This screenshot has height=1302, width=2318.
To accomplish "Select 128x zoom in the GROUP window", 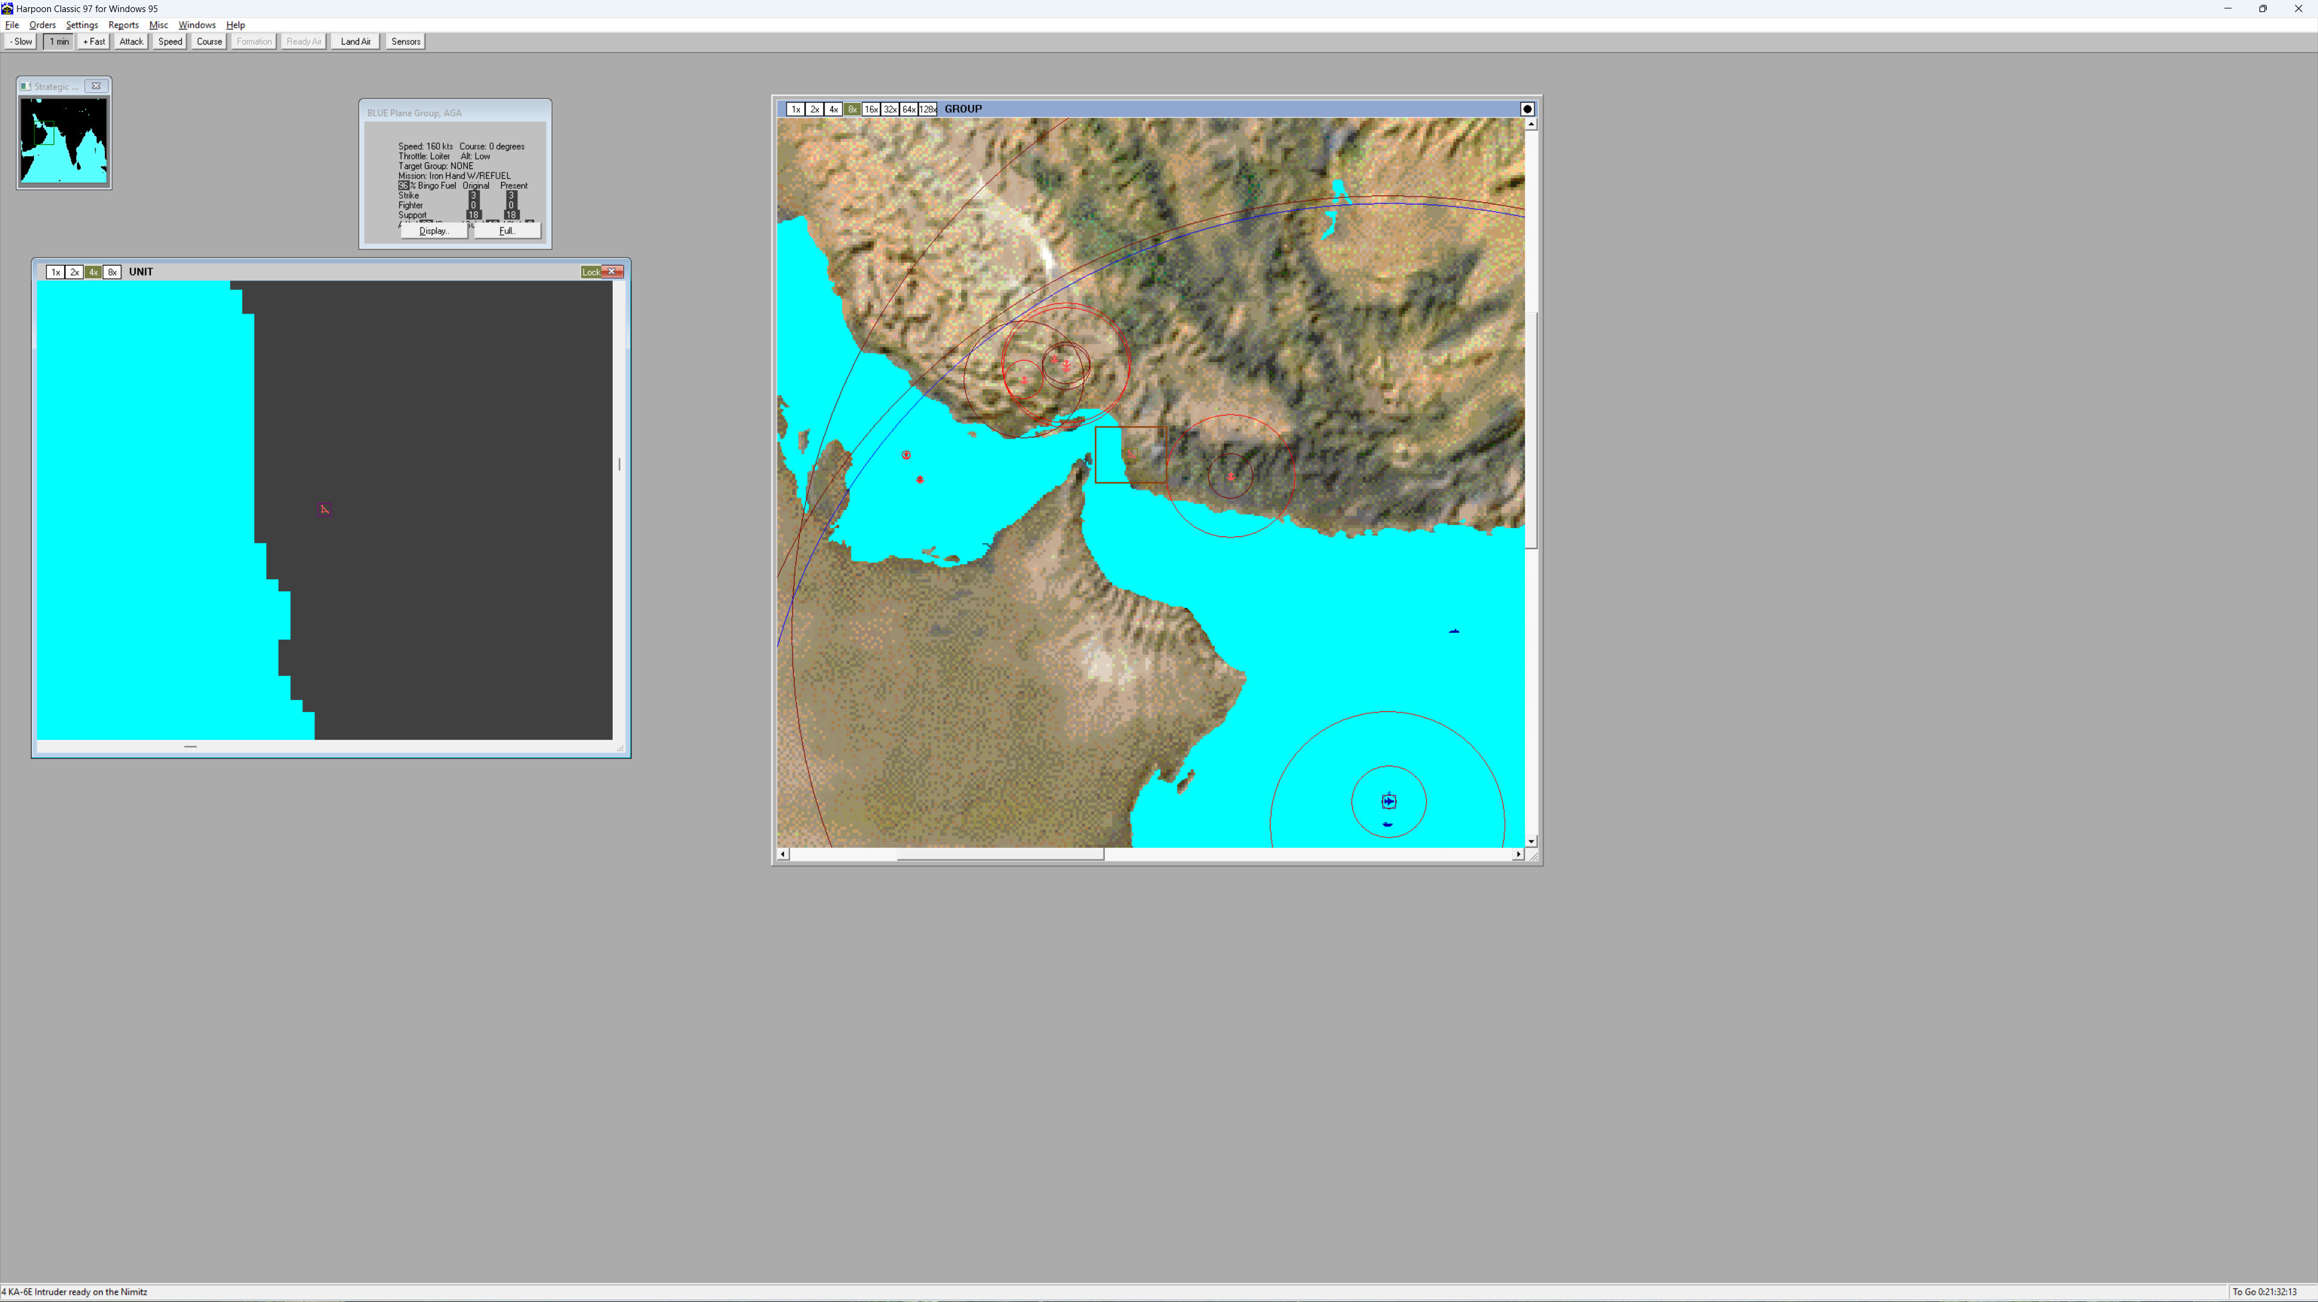I will (928, 109).
